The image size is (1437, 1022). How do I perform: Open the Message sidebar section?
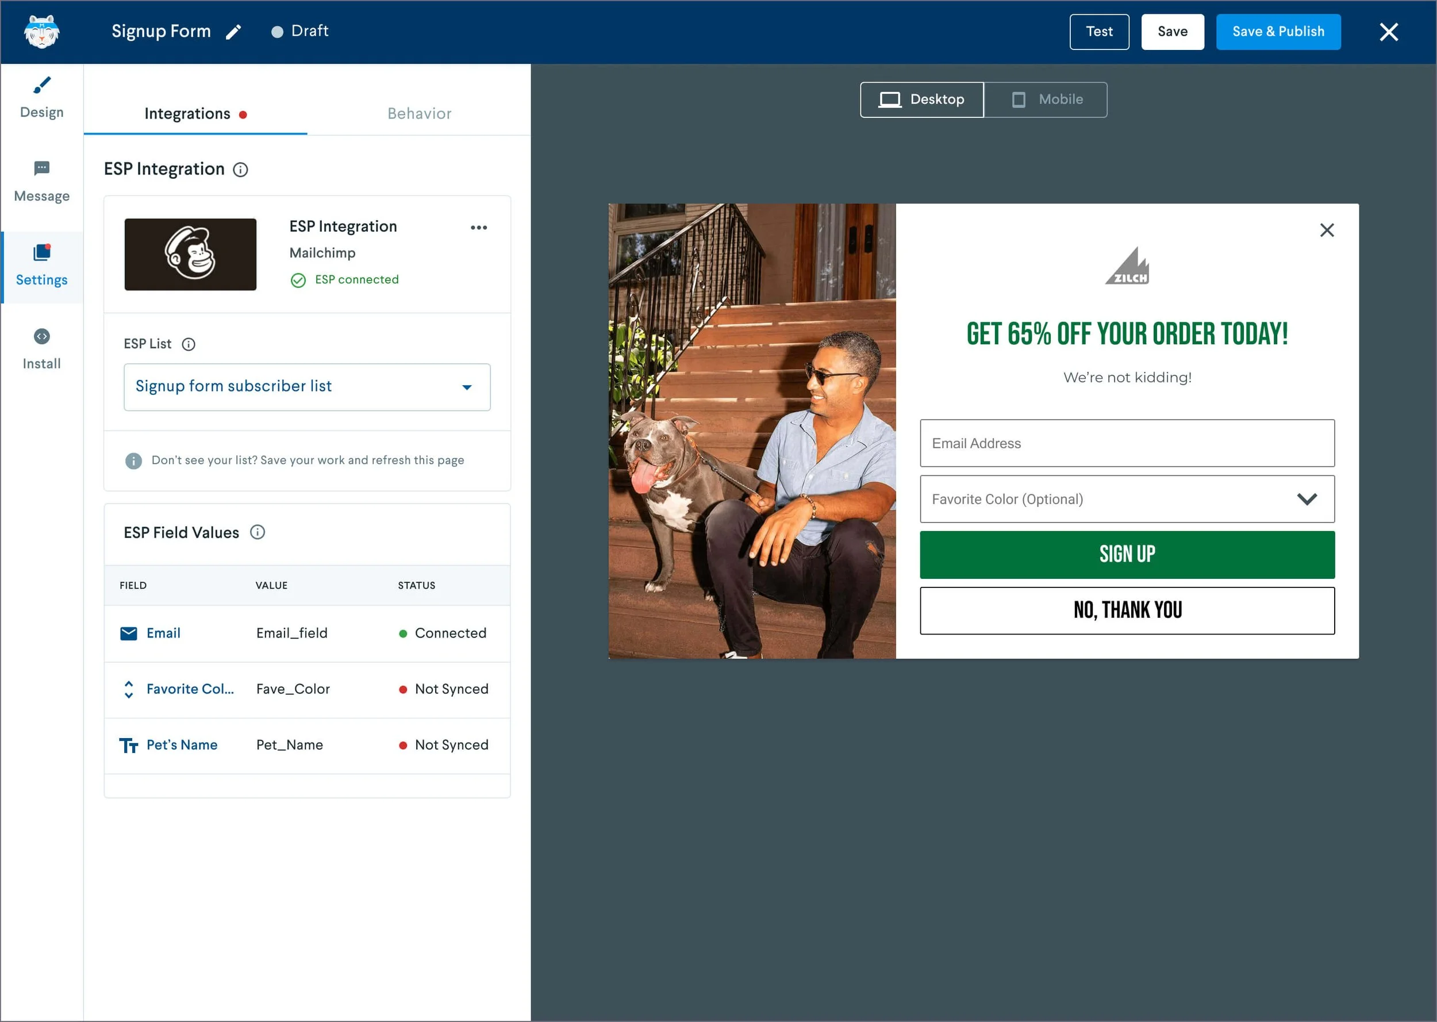41,181
